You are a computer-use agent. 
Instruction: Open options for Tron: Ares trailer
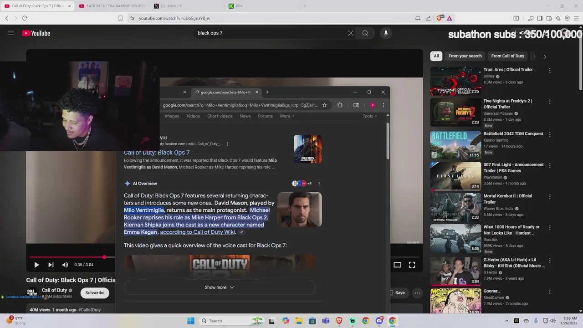(x=550, y=71)
